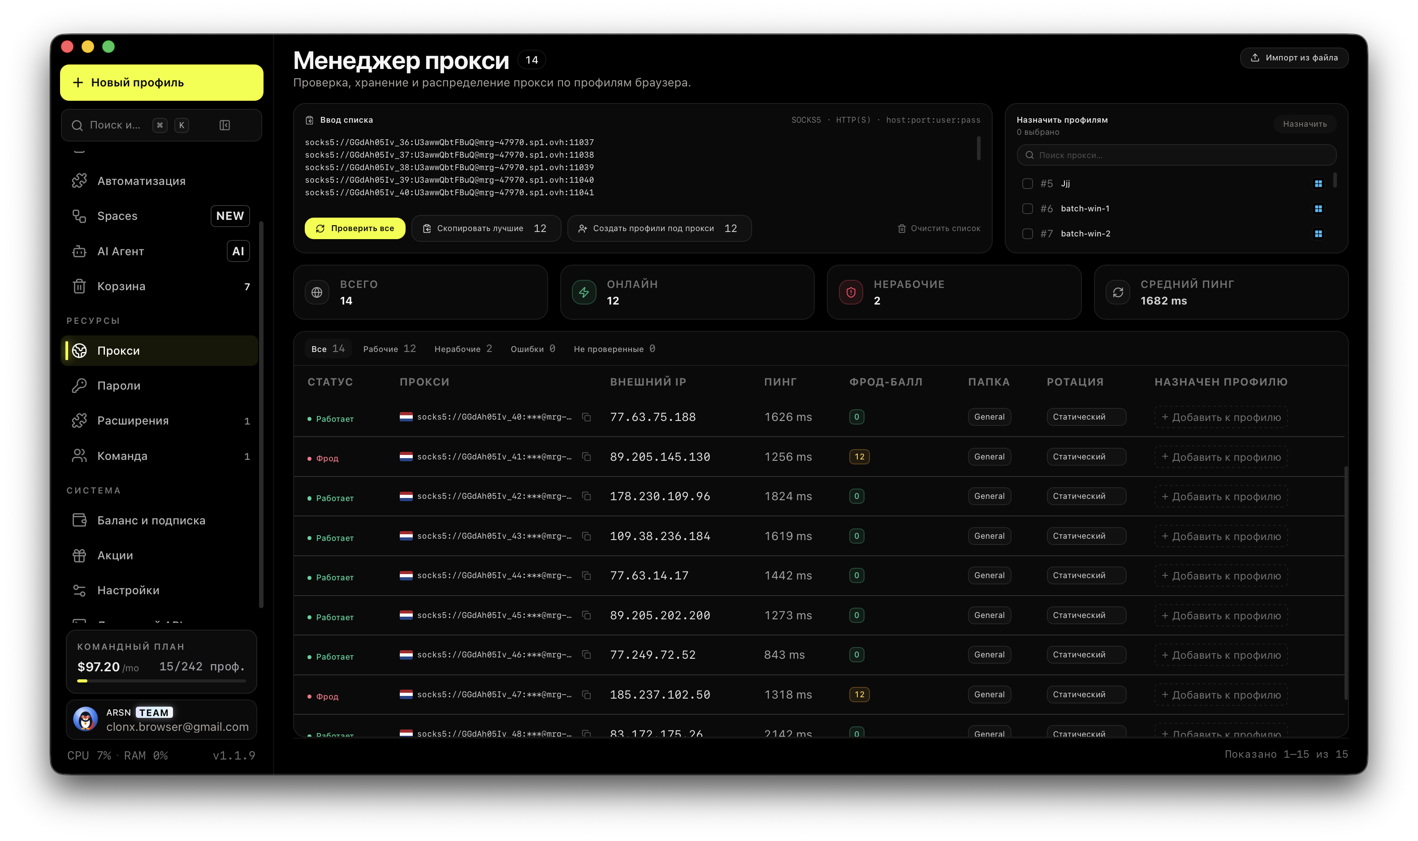
Task: Click Импорт из файла button
Action: click(x=1293, y=58)
